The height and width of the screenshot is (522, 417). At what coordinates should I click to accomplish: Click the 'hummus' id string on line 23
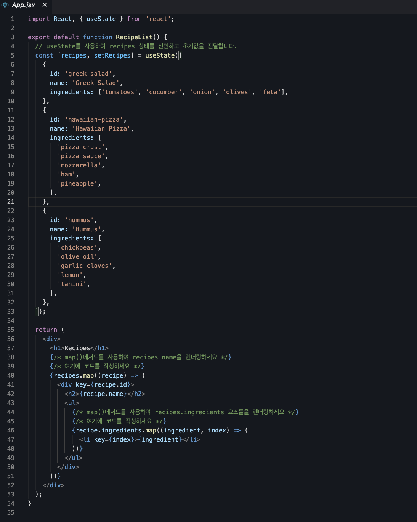pos(79,220)
